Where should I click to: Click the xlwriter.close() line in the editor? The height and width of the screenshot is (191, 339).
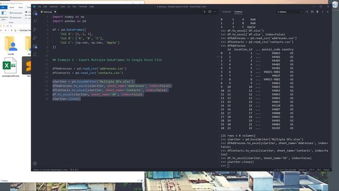(67, 99)
